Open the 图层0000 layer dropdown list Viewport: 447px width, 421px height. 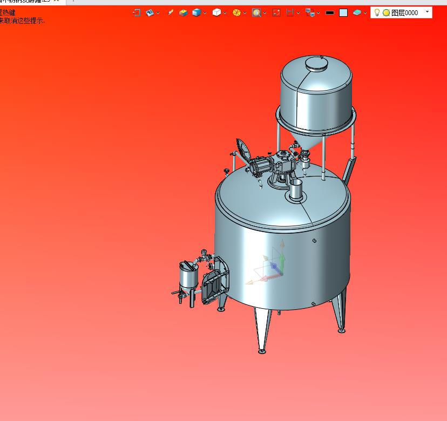[427, 11]
